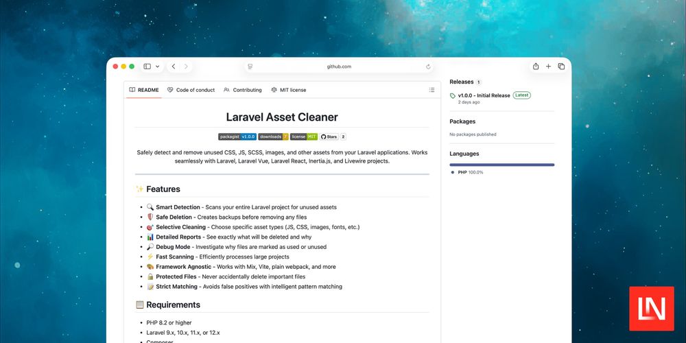Click the Safe Deletion shield emoji

[150, 217]
